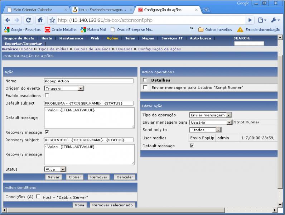Open Outros favoritos folder

coord(215,30)
